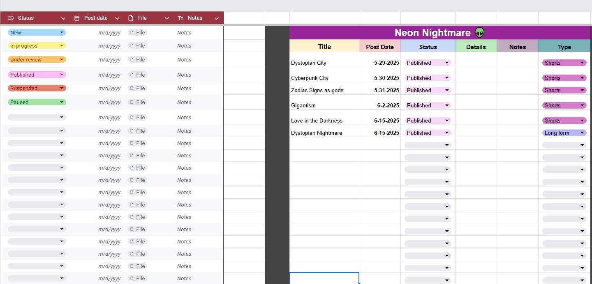This screenshot has height=284, width=592.
Task: Select the mauve 'Notes' header cell
Action: (x=518, y=46)
